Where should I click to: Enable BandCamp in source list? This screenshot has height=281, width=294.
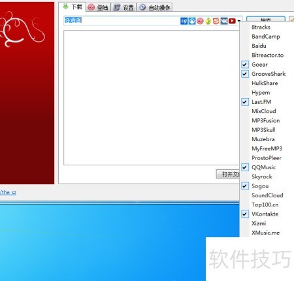point(266,37)
